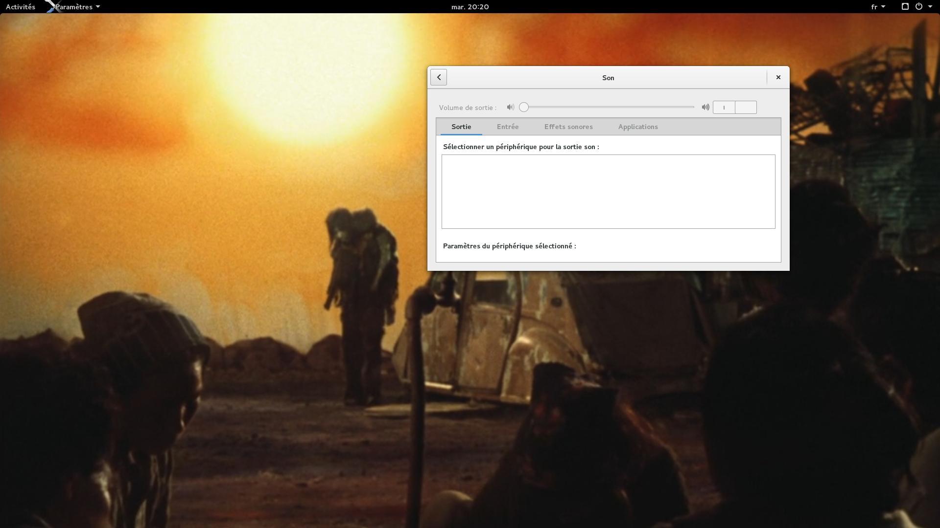Click inside the empty output device list
This screenshot has height=528, width=940.
point(608,192)
